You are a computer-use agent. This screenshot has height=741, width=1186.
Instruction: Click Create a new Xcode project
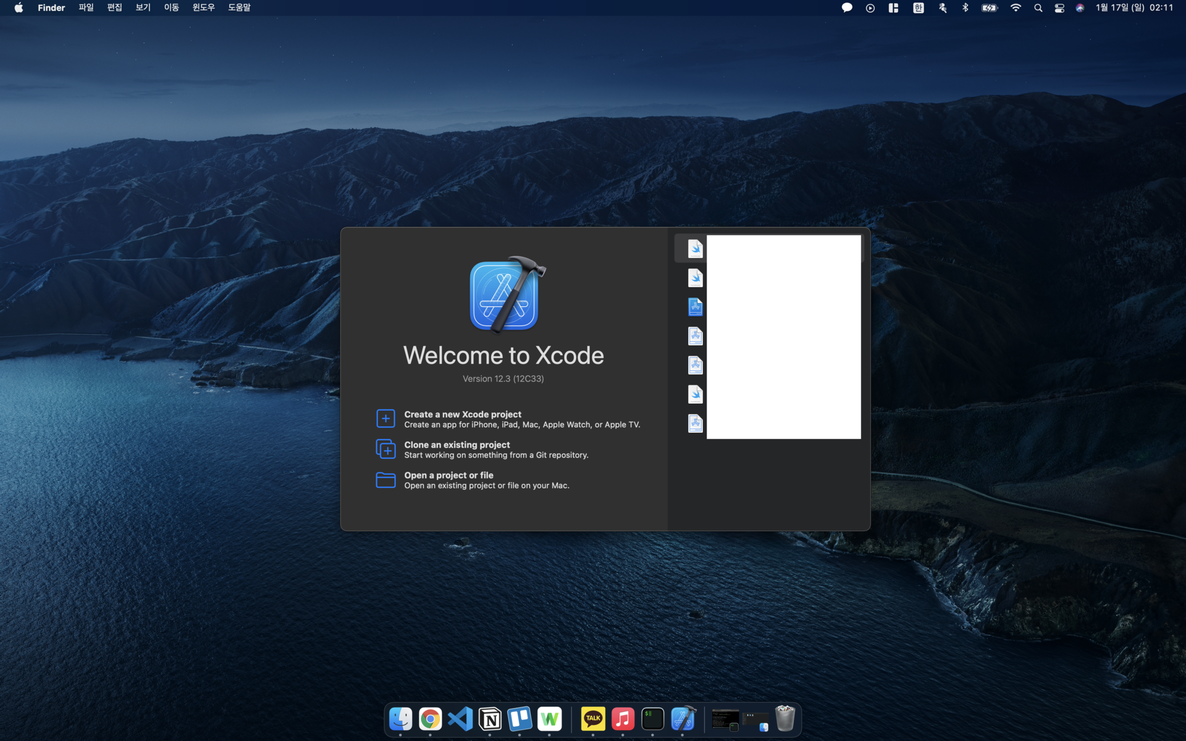(x=463, y=414)
